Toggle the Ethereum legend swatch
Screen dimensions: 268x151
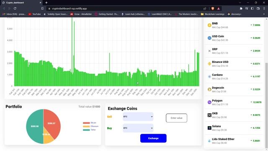[86, 126]
